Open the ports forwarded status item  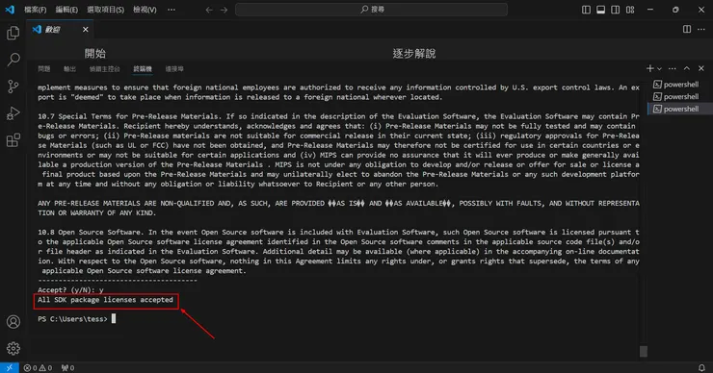pos(67,368)
